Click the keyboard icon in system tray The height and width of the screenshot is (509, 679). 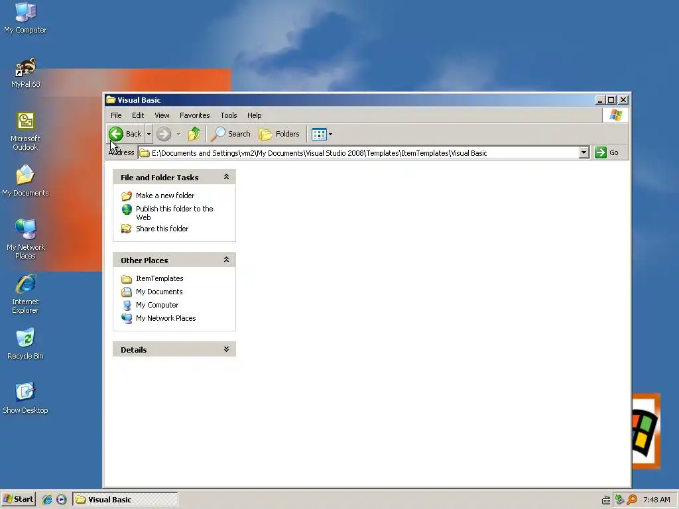click(x=606, y=500)
